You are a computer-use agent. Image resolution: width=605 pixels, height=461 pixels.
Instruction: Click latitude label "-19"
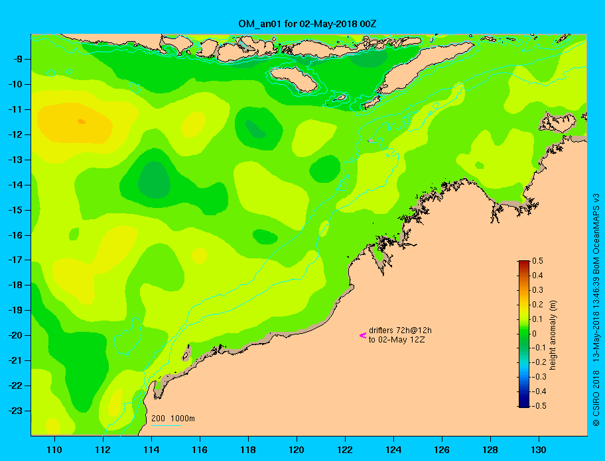coord(16,310)
